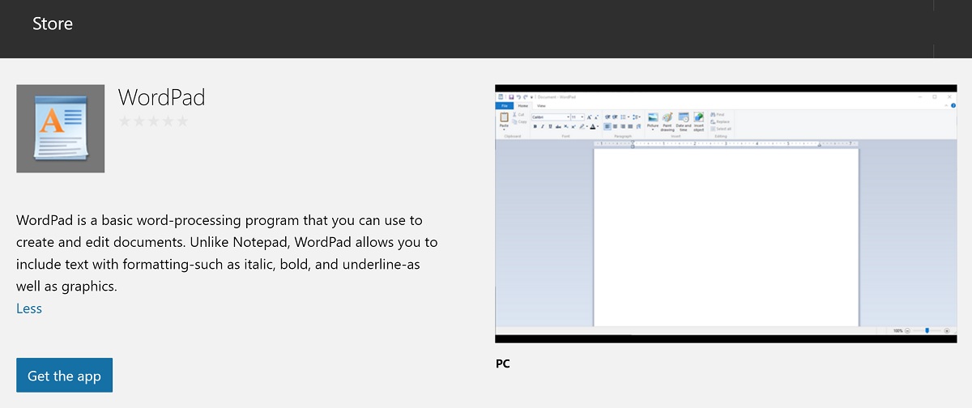
Task: Select the PC label under the screenshot
Action: click(503, 364)
